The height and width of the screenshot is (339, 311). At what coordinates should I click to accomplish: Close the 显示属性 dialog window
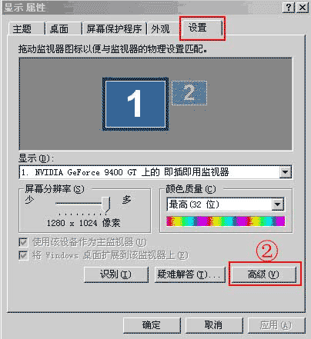303,7
